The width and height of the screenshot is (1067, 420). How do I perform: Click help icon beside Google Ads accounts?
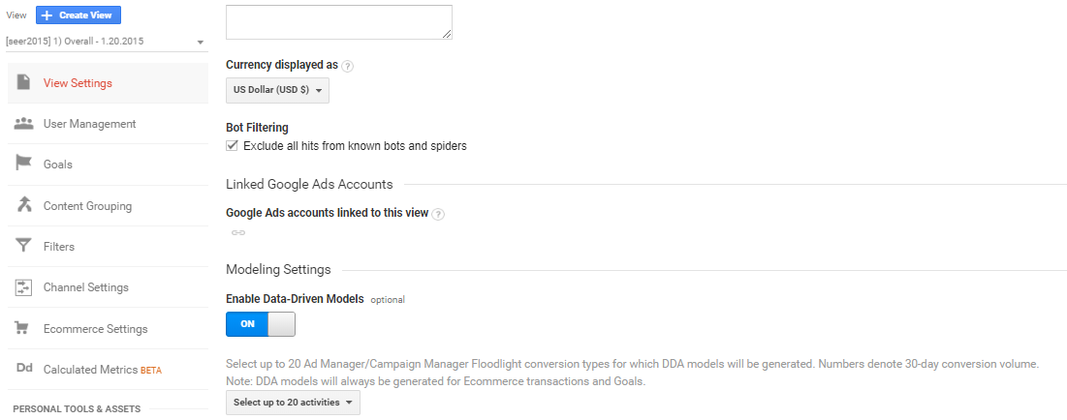pos(438,214)
